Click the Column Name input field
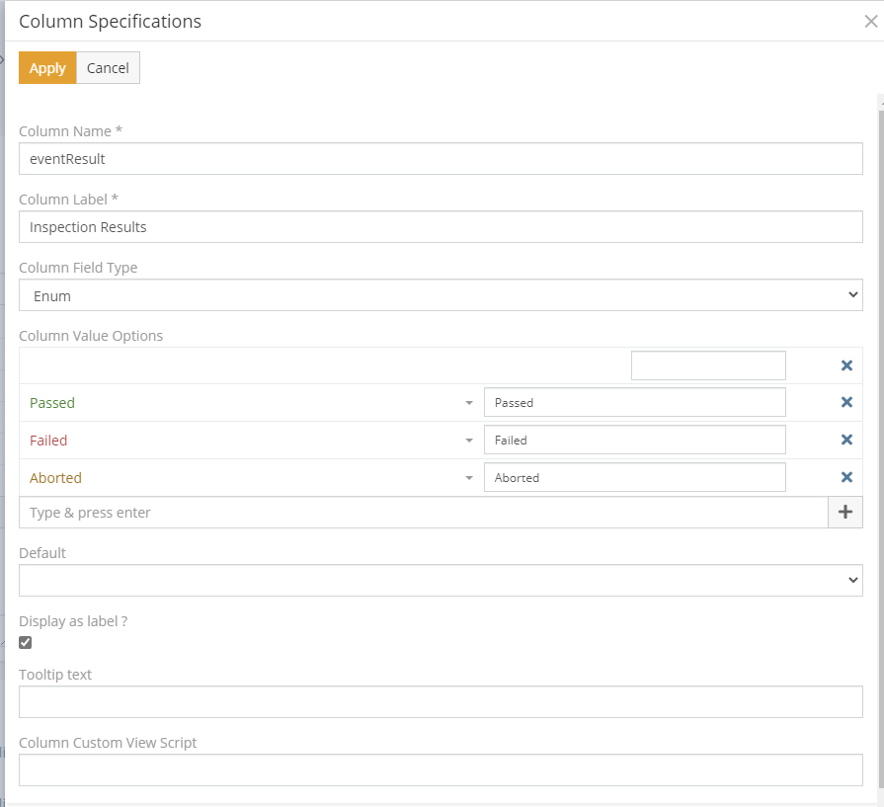 click(x=441, y=159)
